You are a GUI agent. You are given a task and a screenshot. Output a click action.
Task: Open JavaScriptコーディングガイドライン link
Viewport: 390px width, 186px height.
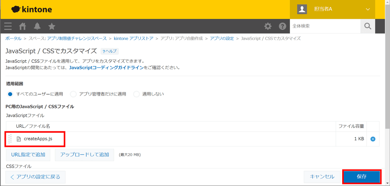[106, 68]
